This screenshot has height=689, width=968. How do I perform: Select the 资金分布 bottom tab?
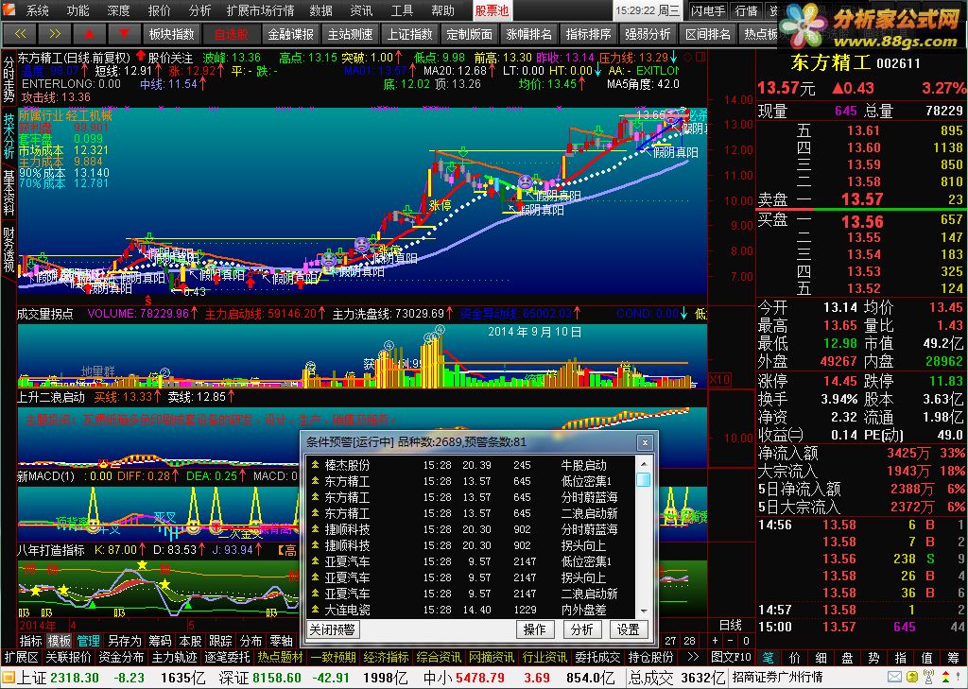click(x=122, y=657)
